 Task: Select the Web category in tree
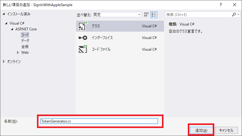(25, 52)
